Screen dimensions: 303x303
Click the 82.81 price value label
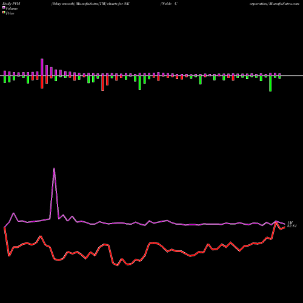point(292,226)
